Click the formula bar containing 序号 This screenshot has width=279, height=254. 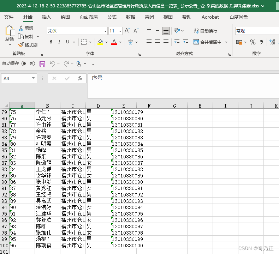(x=183, y=86)
